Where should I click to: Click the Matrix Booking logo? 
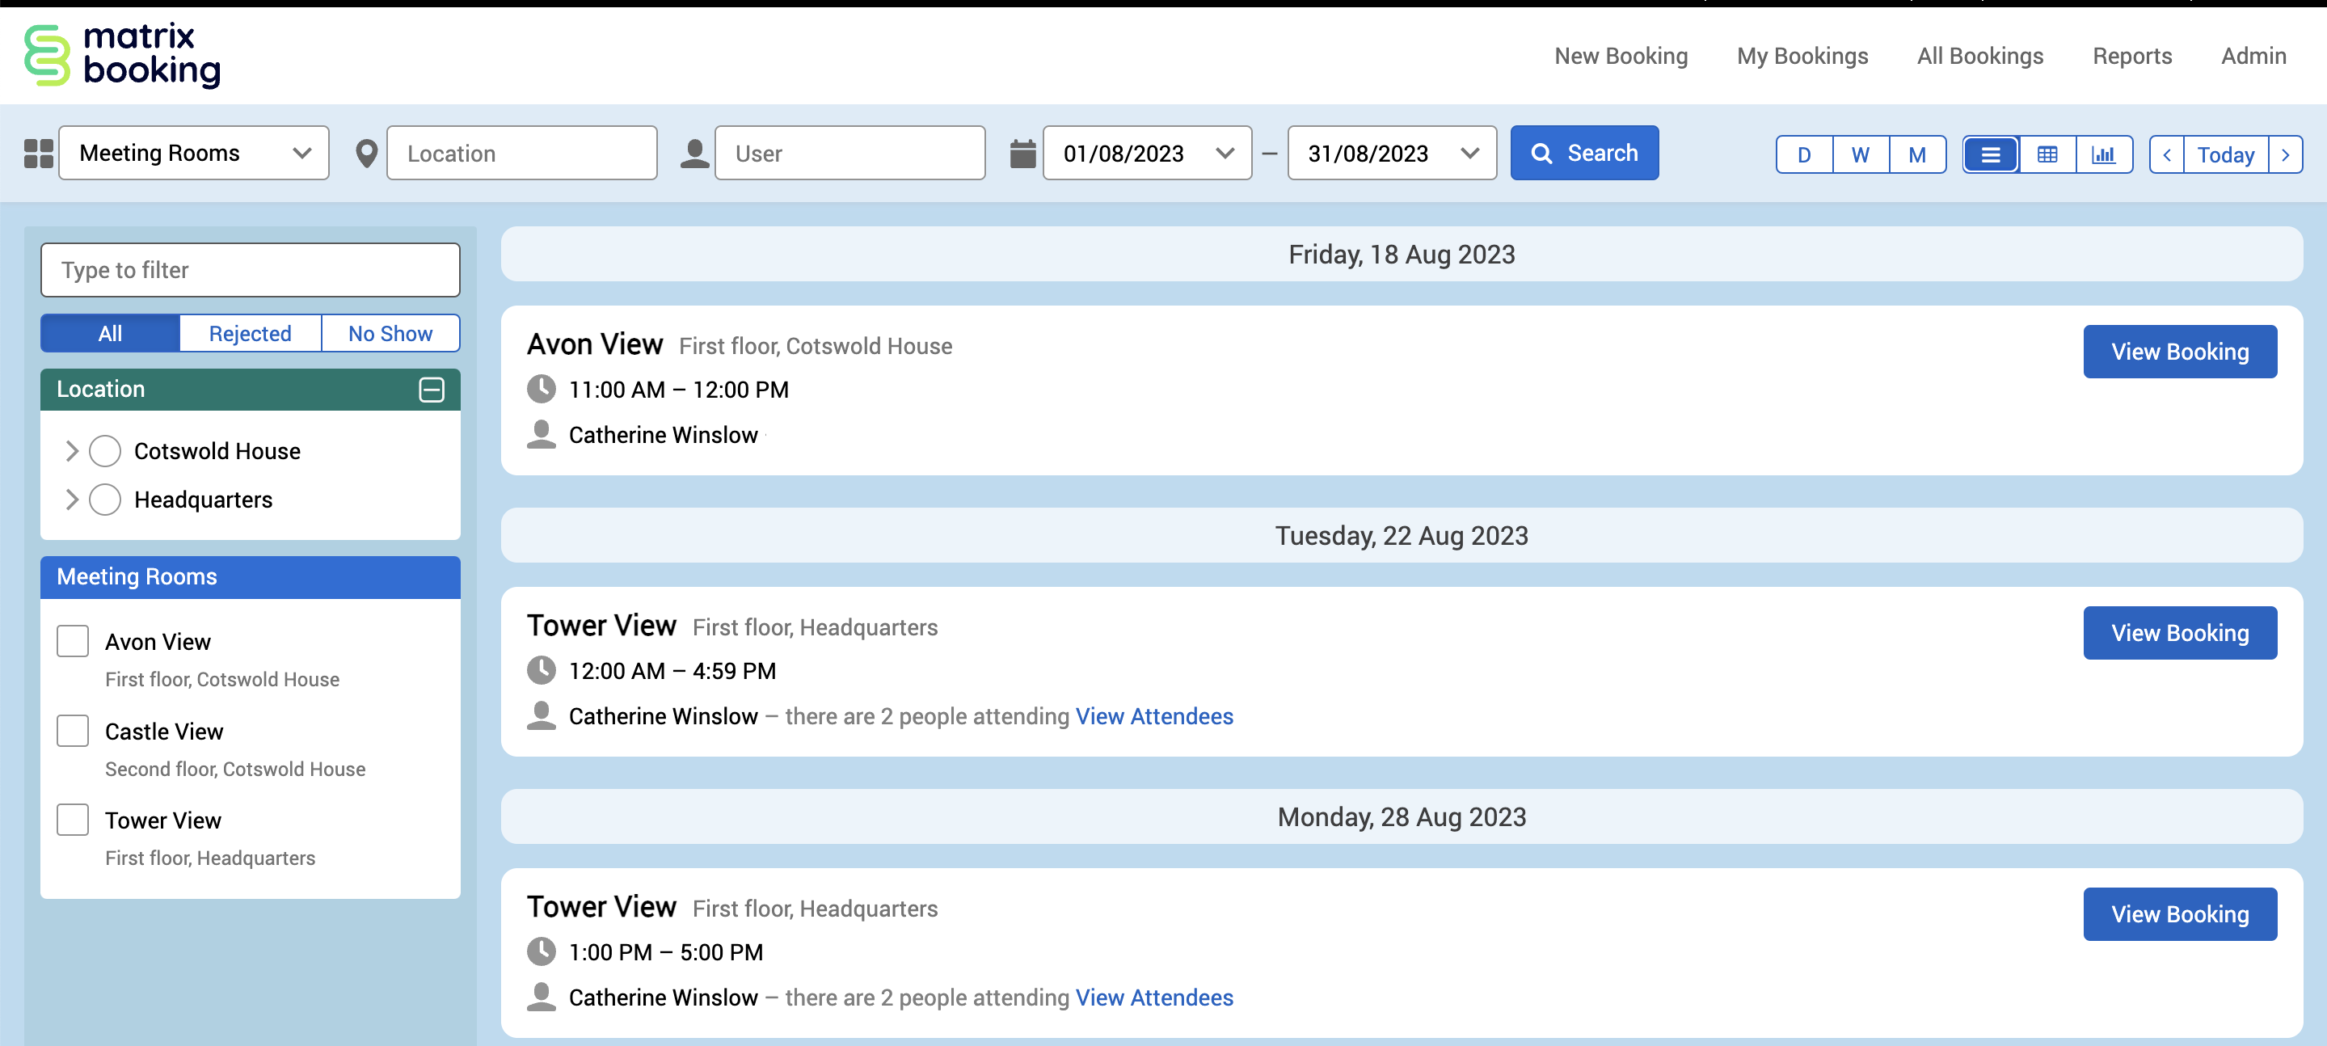(x=122, y=55)
